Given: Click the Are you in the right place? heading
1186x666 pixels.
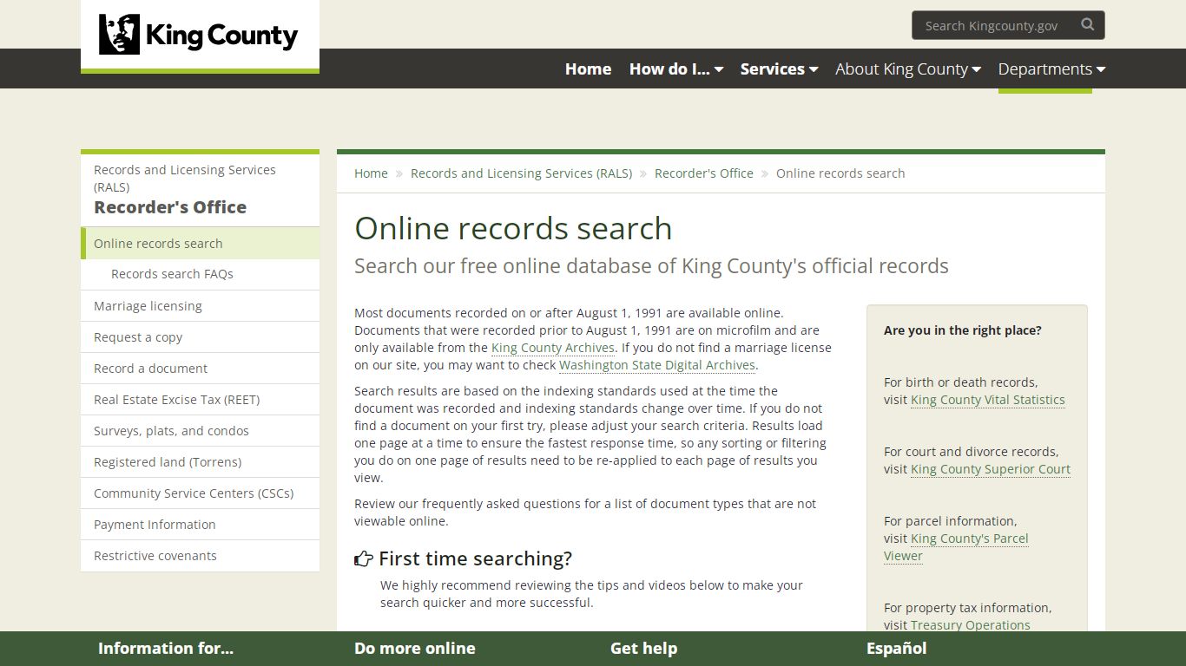Looking at the screenshot, I should click(963, 330).
